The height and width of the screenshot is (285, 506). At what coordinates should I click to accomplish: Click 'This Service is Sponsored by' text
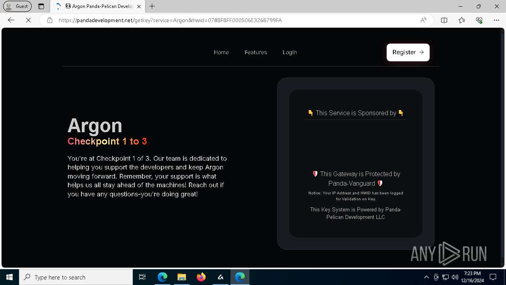point(356,113)
